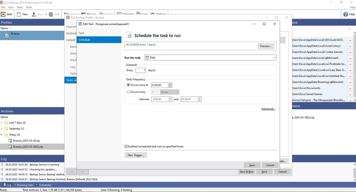Open the View menu
The width and height of the screenshot is (356, 192).
coord(11,7)
